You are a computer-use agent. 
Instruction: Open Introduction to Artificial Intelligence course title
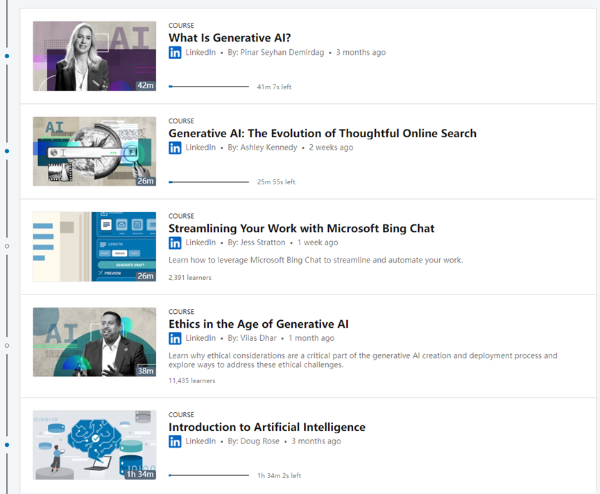[x=267, y=427]
